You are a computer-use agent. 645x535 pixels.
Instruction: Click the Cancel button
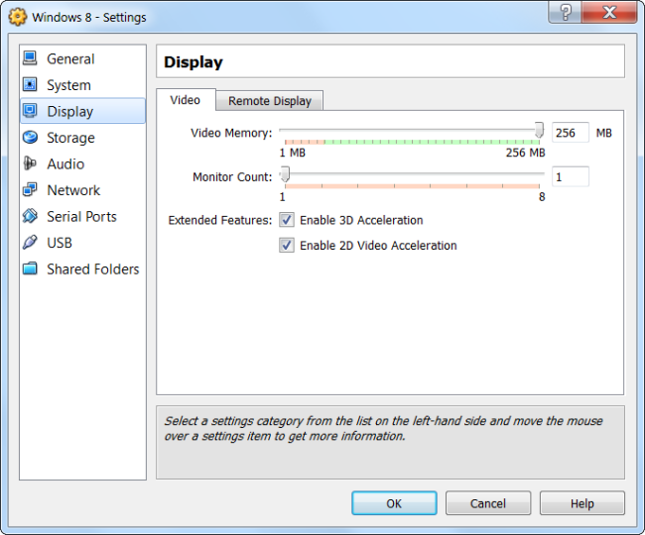488,503
